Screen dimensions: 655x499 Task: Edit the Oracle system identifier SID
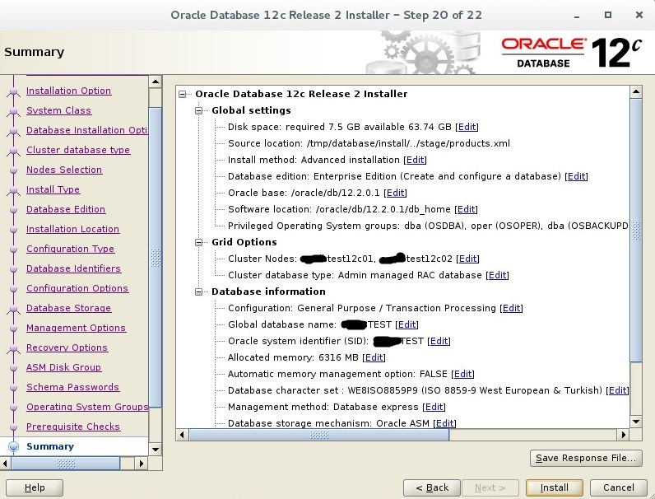(x=439, y=341)
